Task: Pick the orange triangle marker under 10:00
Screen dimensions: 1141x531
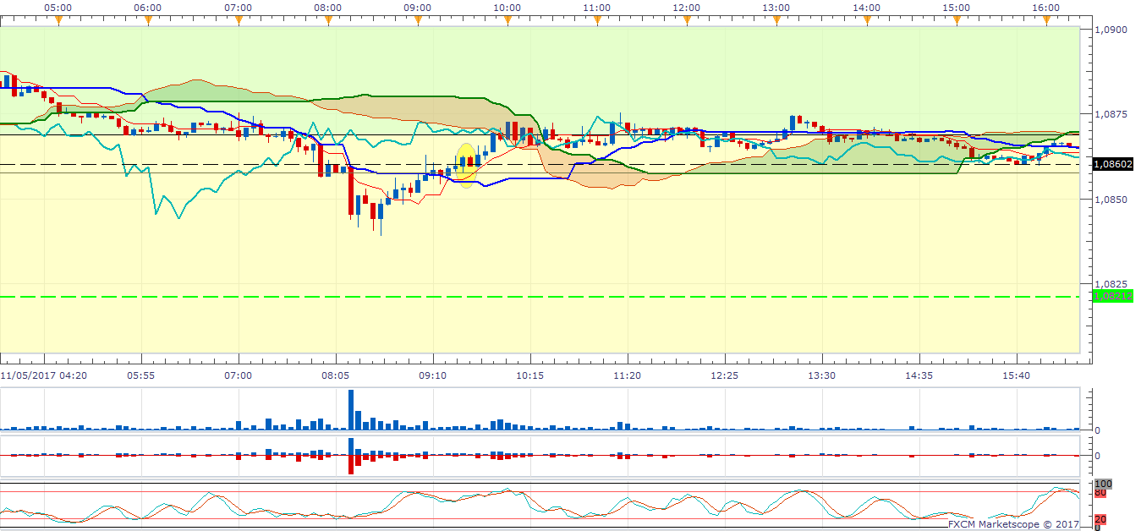Action: 507,20
